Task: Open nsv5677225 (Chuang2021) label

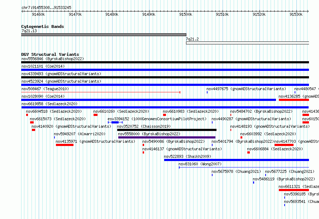Action: coord(290,171)
